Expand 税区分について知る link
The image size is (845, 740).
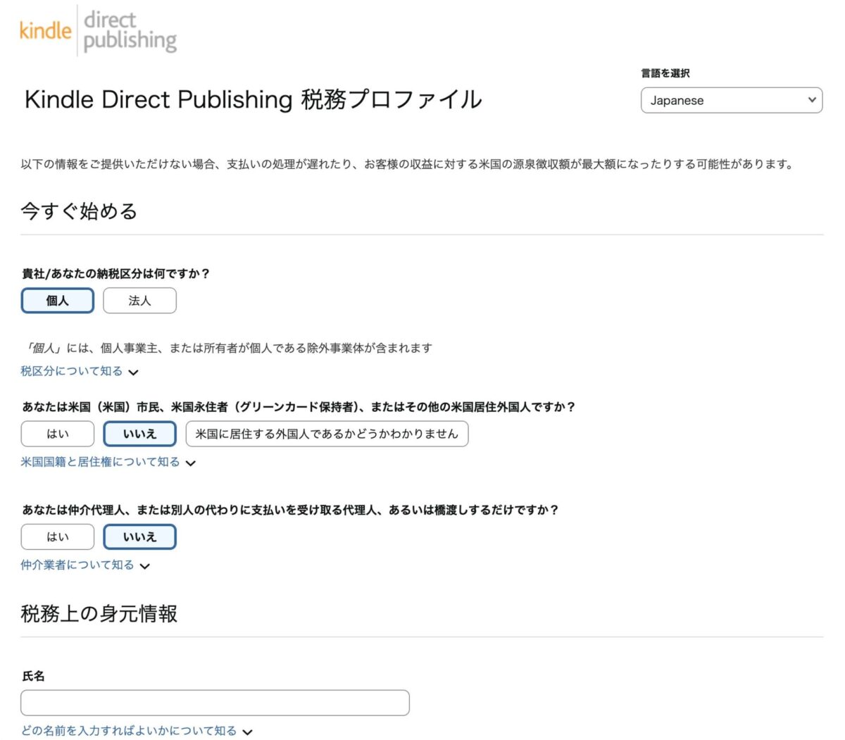point(72,371)
